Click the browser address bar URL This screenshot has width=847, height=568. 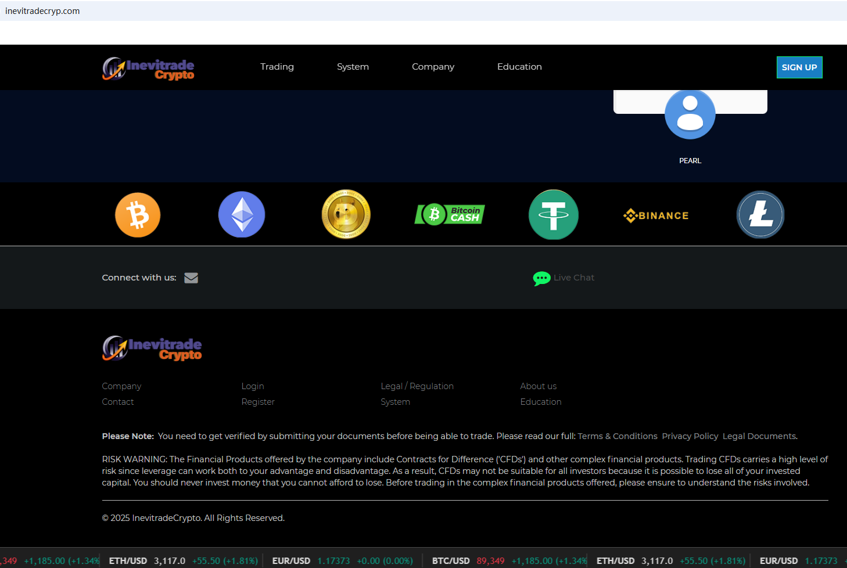42,11
